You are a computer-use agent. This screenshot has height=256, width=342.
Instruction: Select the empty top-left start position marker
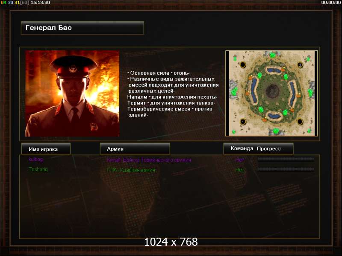pos(243,65)
